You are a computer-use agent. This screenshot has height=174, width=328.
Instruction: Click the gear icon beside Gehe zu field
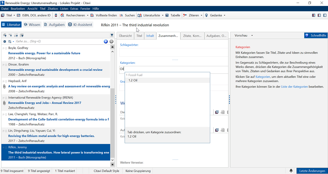[x=5, y=41]
